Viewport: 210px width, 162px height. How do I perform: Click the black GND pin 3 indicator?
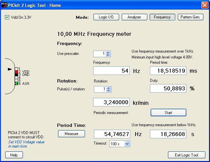click(16, 75)
